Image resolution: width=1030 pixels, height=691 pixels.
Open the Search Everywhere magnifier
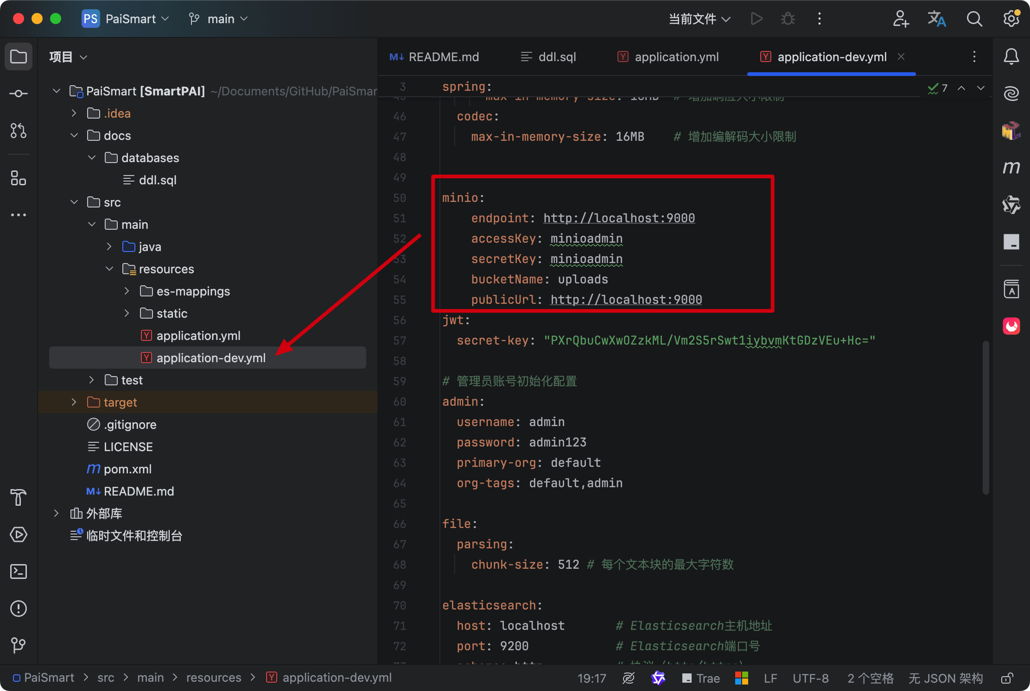point(974,19)
